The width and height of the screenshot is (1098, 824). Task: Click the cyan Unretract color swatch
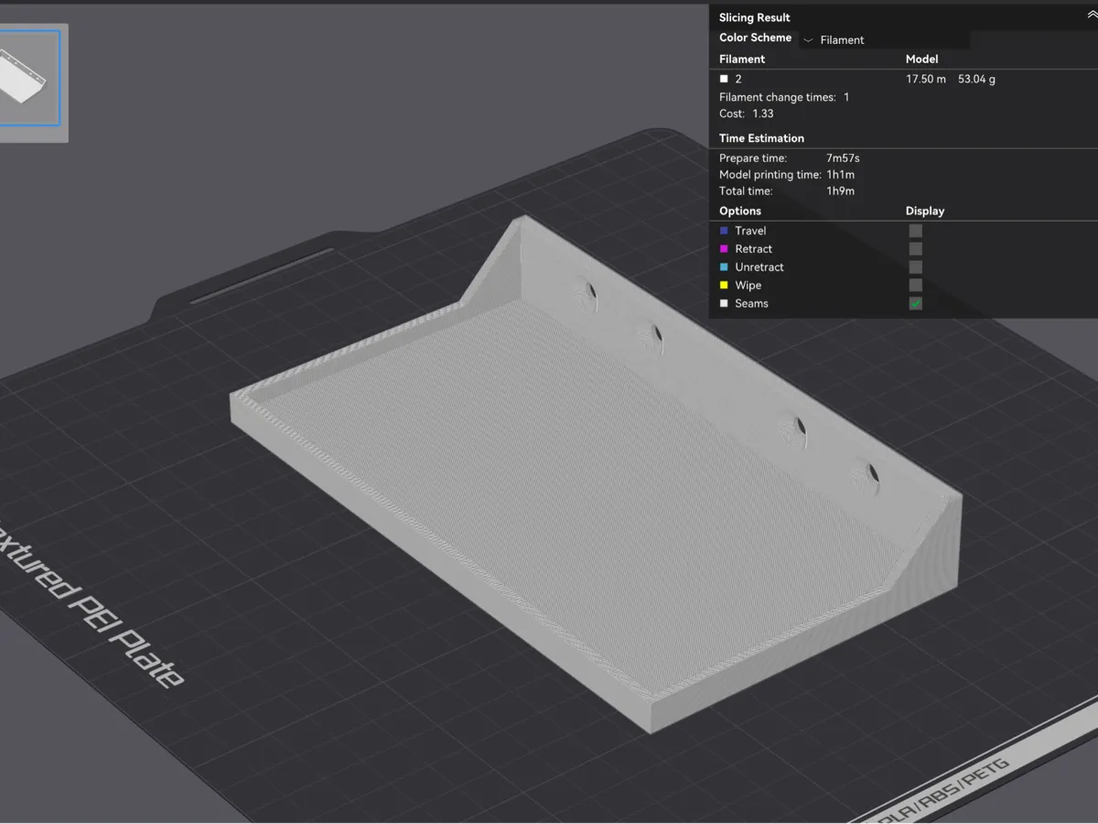click(x=724, y=267)
